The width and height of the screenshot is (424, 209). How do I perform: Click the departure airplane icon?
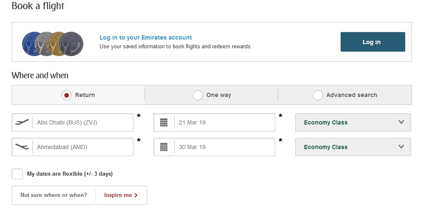click(x=22, y=122)
